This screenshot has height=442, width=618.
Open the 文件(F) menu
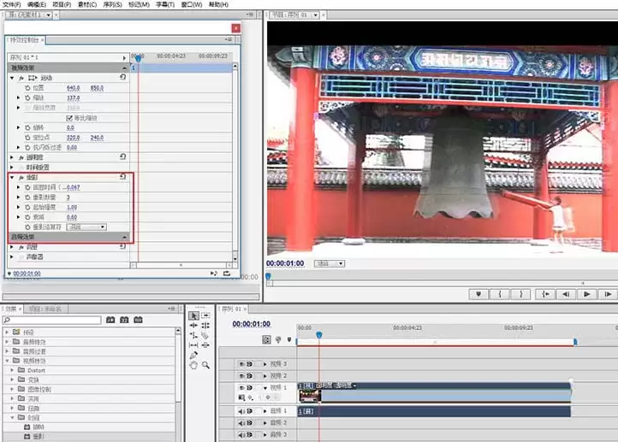[x=11, y=4]
